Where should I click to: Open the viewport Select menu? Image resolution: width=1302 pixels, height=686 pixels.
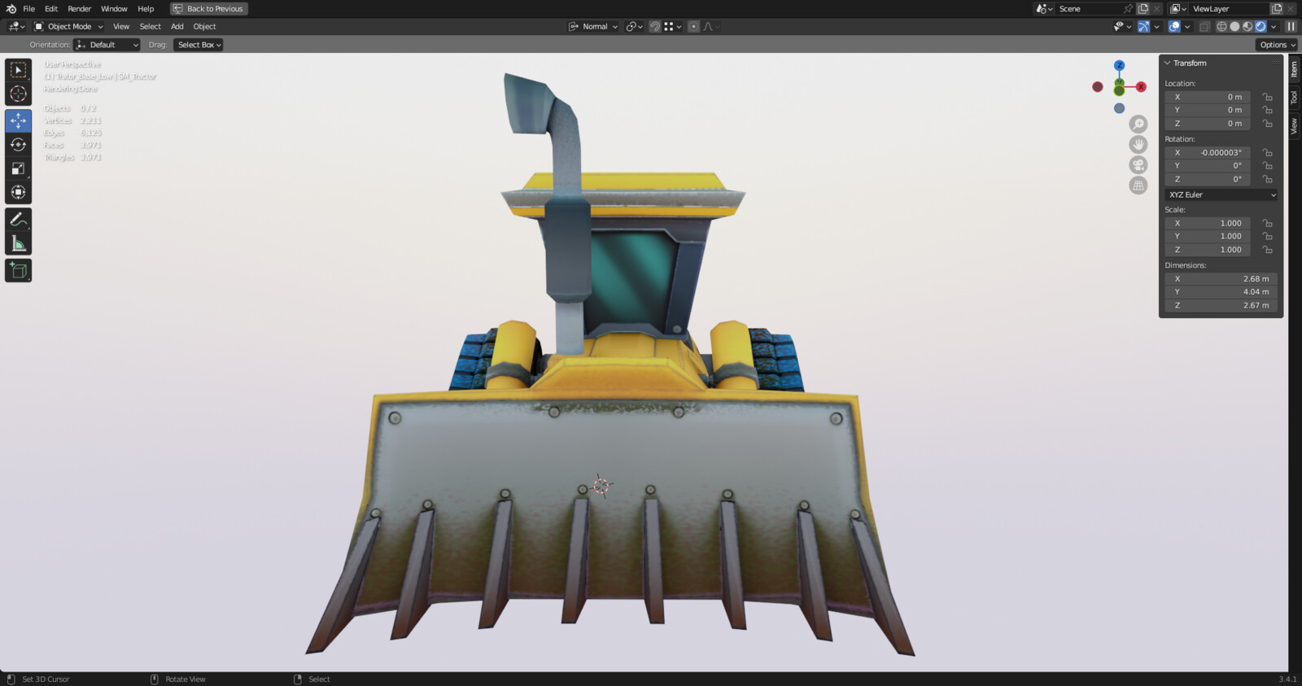click(x=151, y=27)
